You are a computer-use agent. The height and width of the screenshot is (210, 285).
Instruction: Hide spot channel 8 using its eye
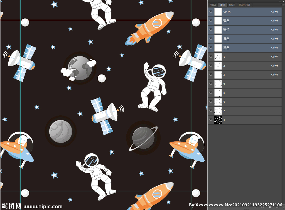[x=211, y=120]
